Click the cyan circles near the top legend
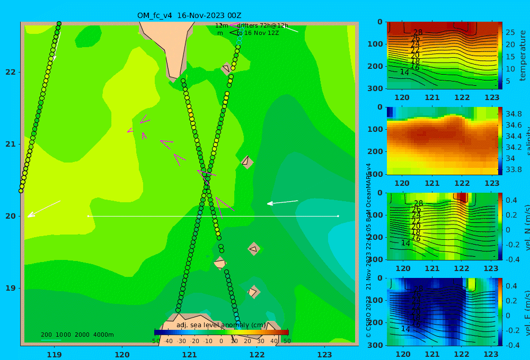Viewport: 530px width, 360px height. [x=240, y=38]
